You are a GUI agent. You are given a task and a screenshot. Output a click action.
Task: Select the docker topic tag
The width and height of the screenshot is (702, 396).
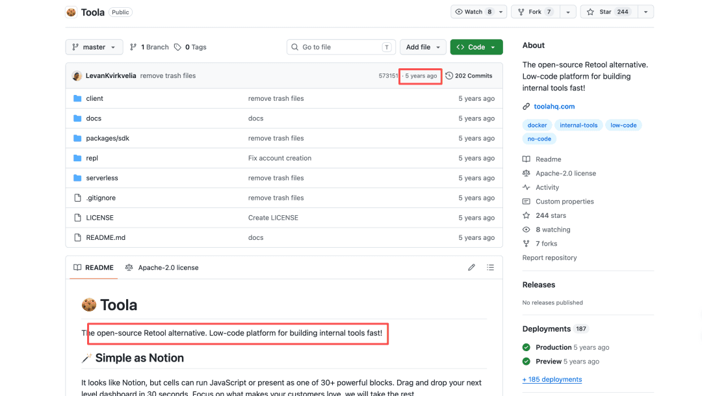point(538,125)
